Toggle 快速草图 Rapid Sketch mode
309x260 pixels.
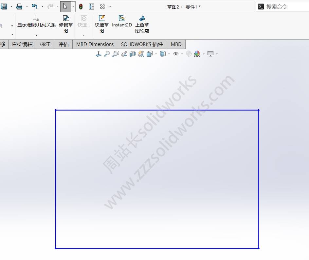[x=102, y=24]
